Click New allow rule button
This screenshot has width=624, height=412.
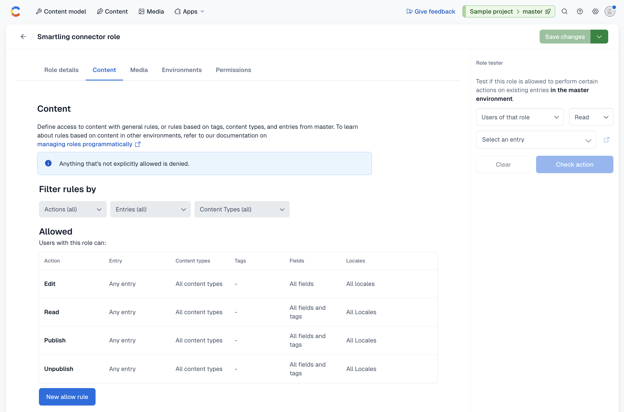[67, 397]
